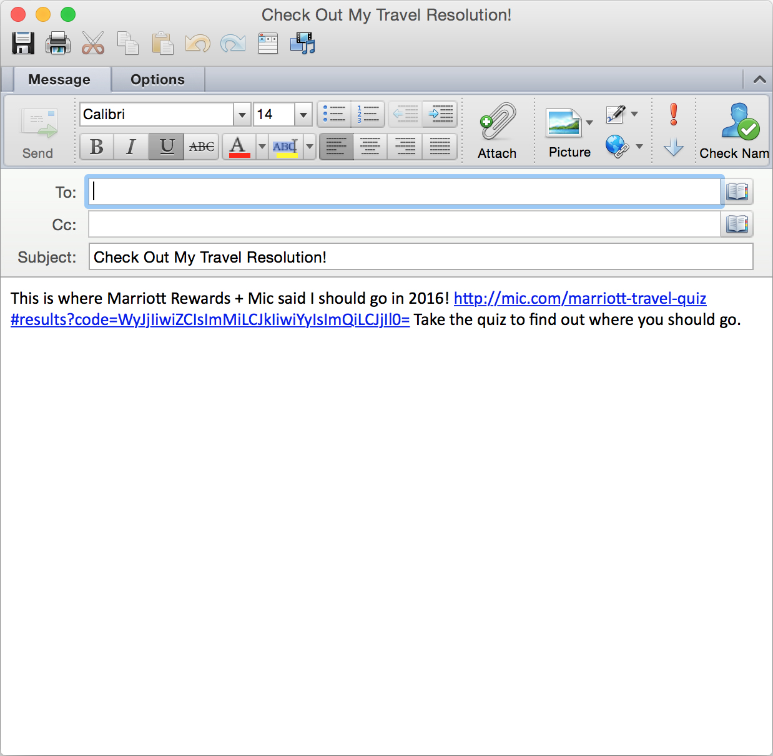Image resolution: width=773 pixels, height=756 pixels.
Task: Pick the red font color button
Action: 239,147
